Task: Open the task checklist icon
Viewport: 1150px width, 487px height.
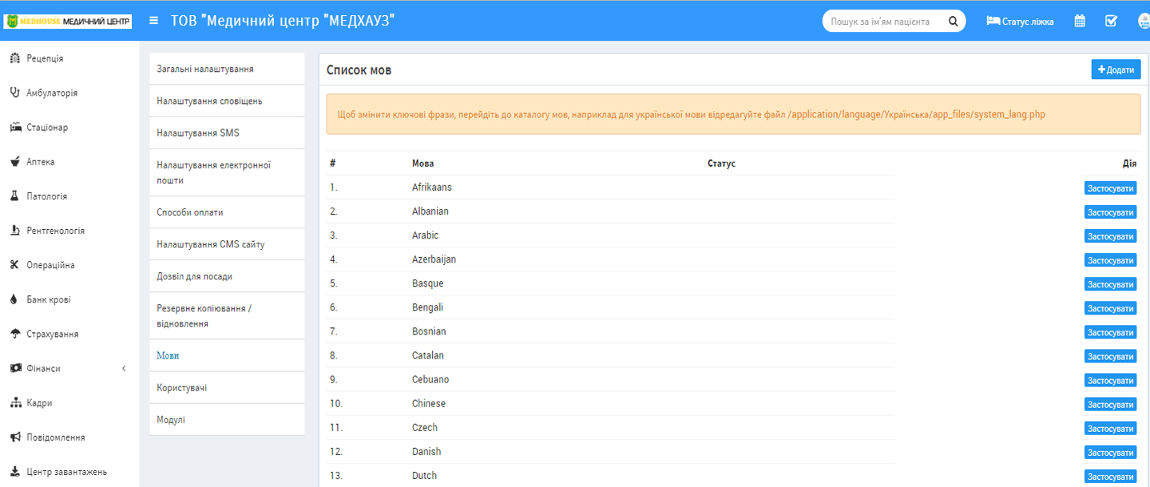Action: (1111, 21)
